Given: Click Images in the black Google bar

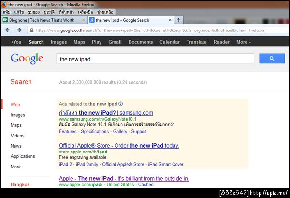Looking at the screenshot, I should click(58, 42).
